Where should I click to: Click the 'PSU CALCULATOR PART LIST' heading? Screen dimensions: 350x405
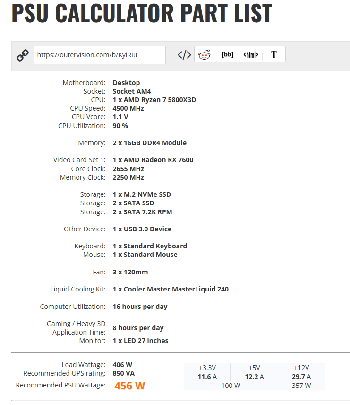click(x=142, y=13)
